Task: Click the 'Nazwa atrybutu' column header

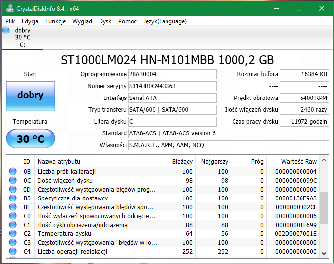Action: click(97, 162)
